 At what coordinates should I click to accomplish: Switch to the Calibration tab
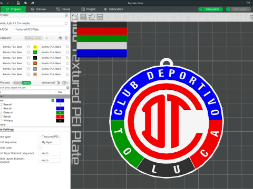pos(114,9)
